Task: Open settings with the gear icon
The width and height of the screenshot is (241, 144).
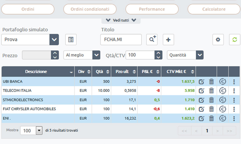Action: 218,39
